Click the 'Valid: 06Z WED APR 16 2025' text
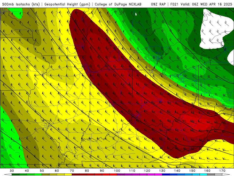This screenshot has width=234, height=176. click(207, 4)
